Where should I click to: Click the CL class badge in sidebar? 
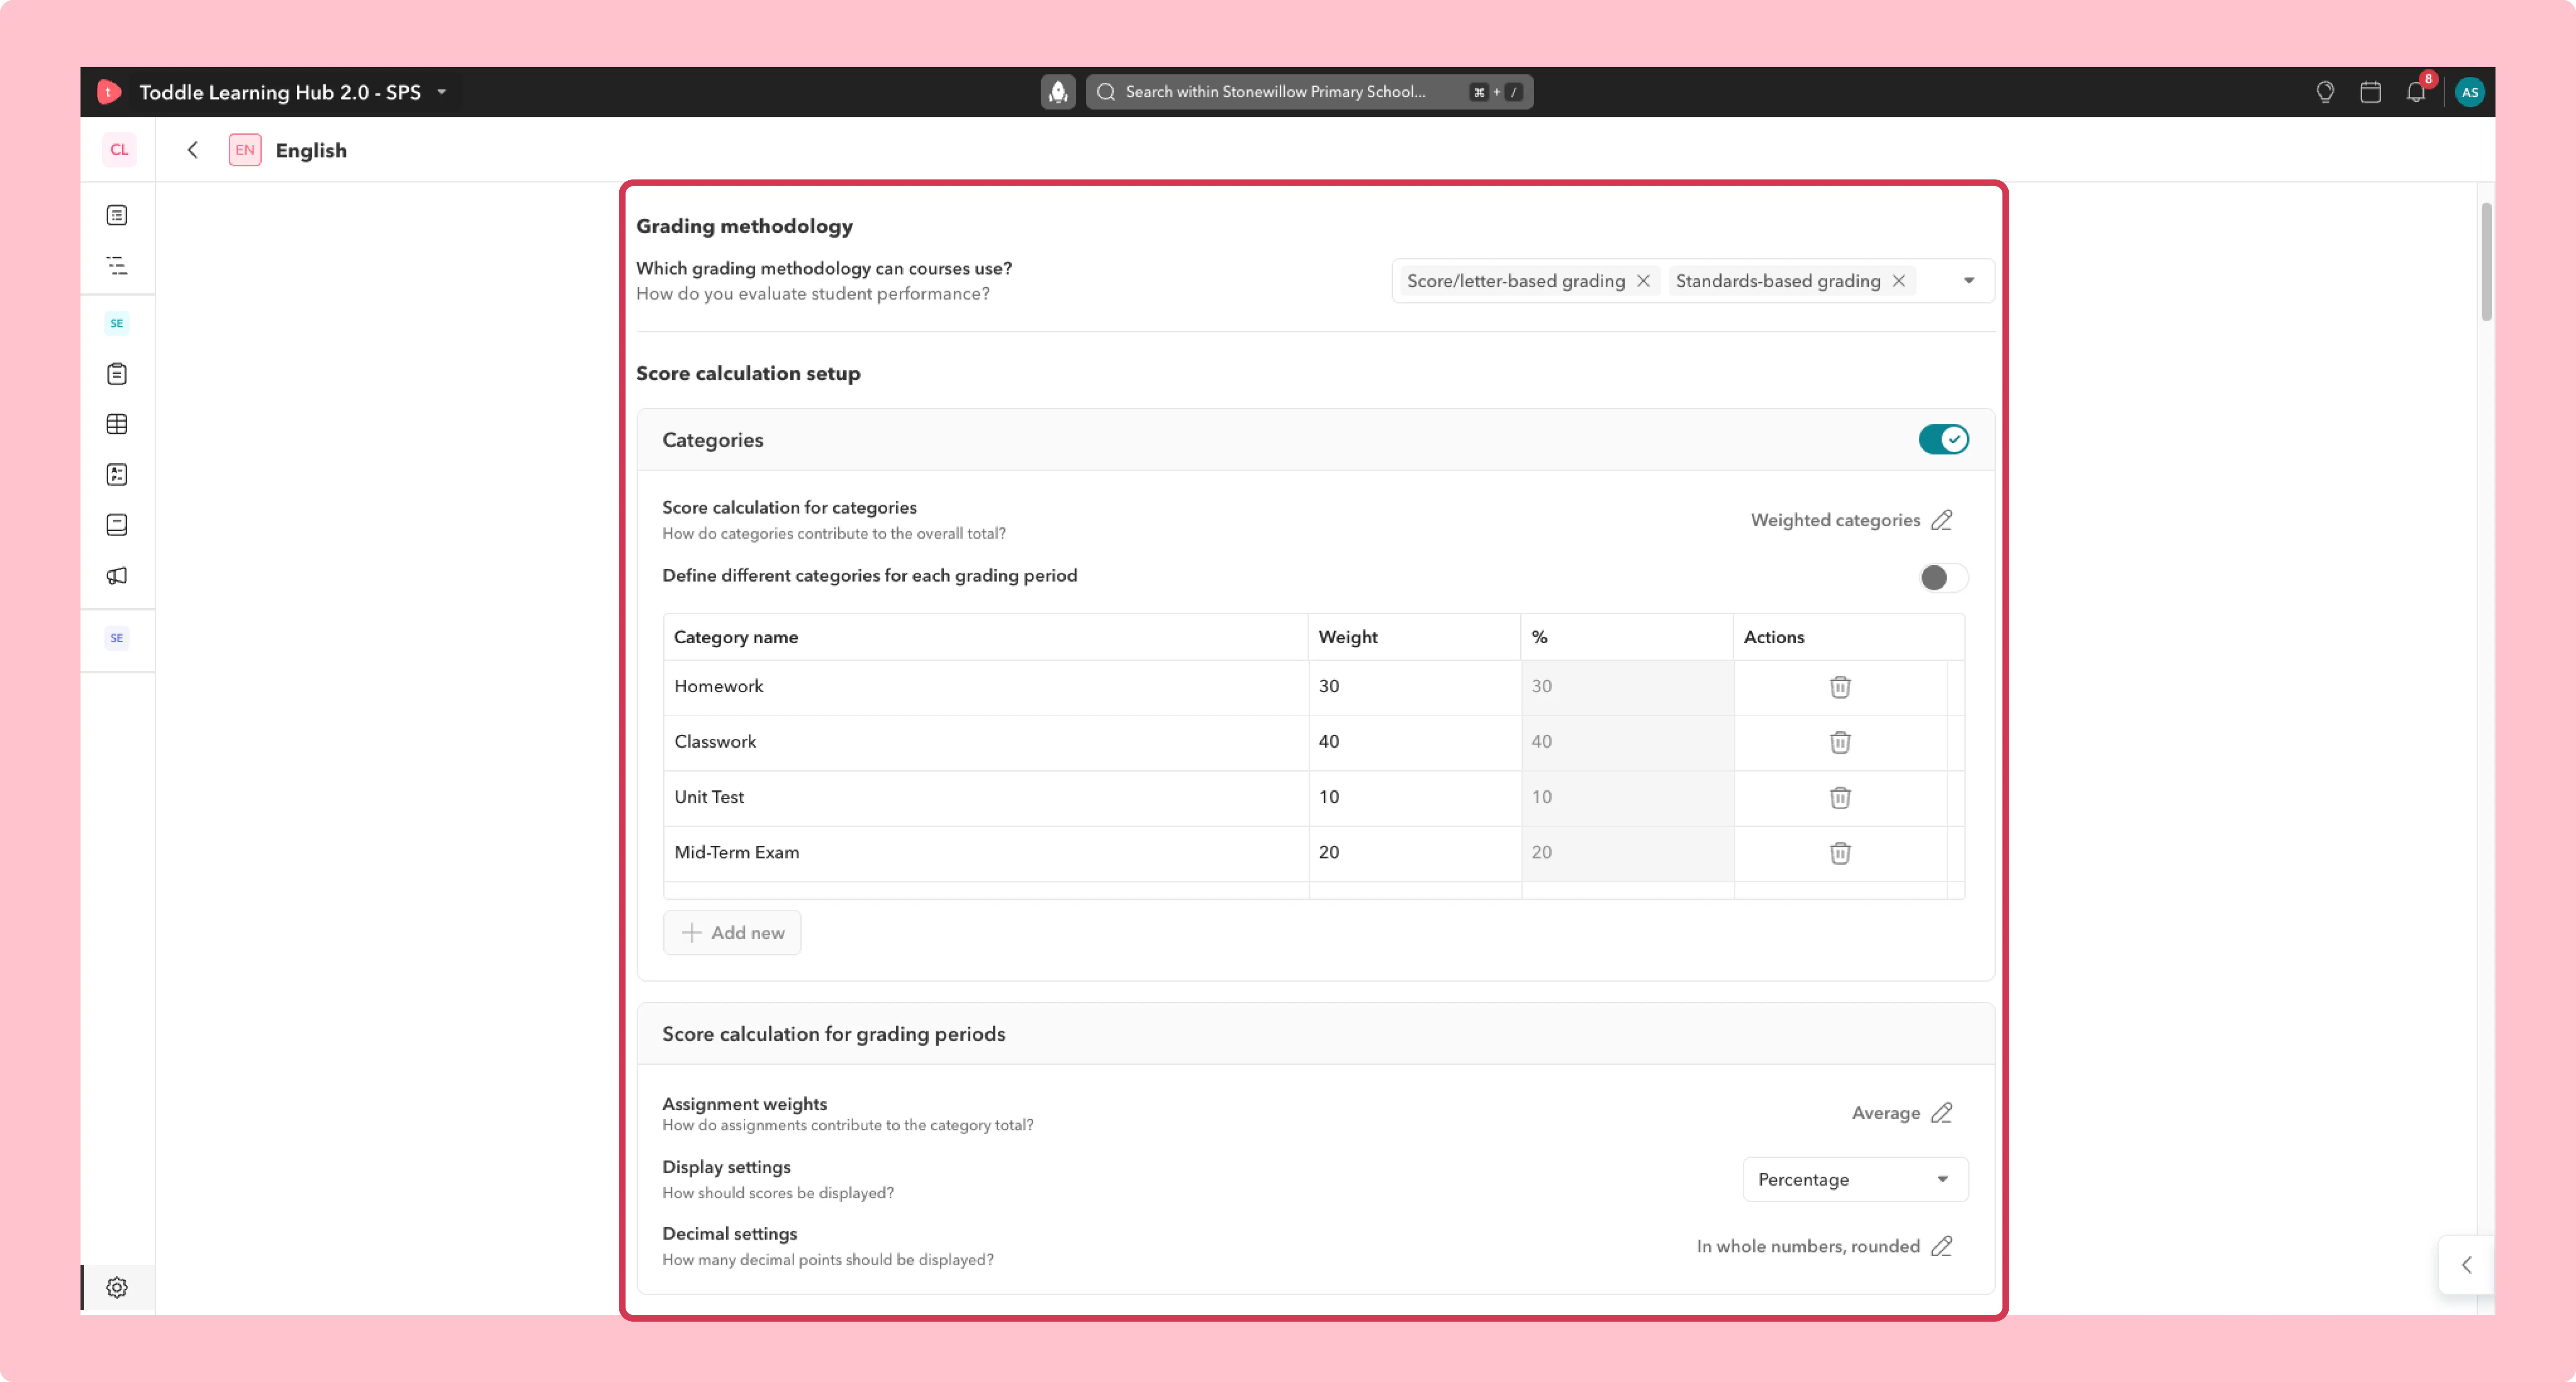click(x=119, y=150)
